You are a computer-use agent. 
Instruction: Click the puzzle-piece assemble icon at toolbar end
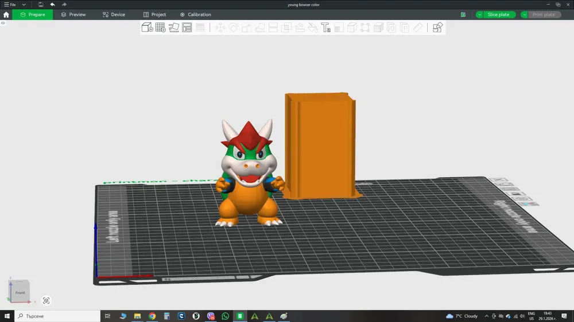(x=437, y=28)
